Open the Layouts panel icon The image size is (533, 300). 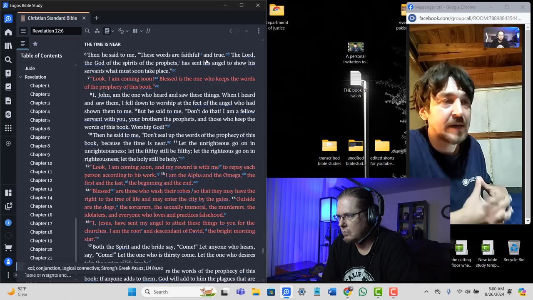coord(8,193)
